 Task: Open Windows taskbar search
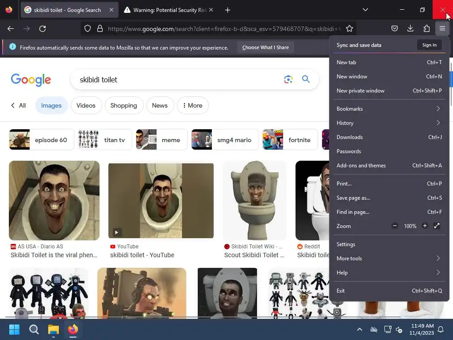[x=34, y=329]
